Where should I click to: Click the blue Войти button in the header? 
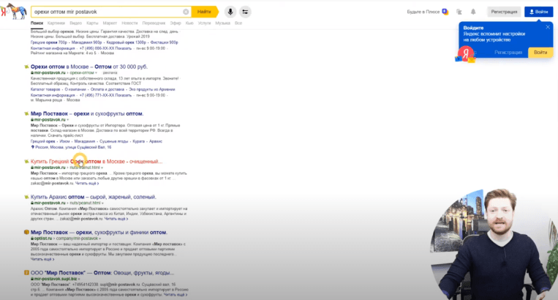coord(539,12)
